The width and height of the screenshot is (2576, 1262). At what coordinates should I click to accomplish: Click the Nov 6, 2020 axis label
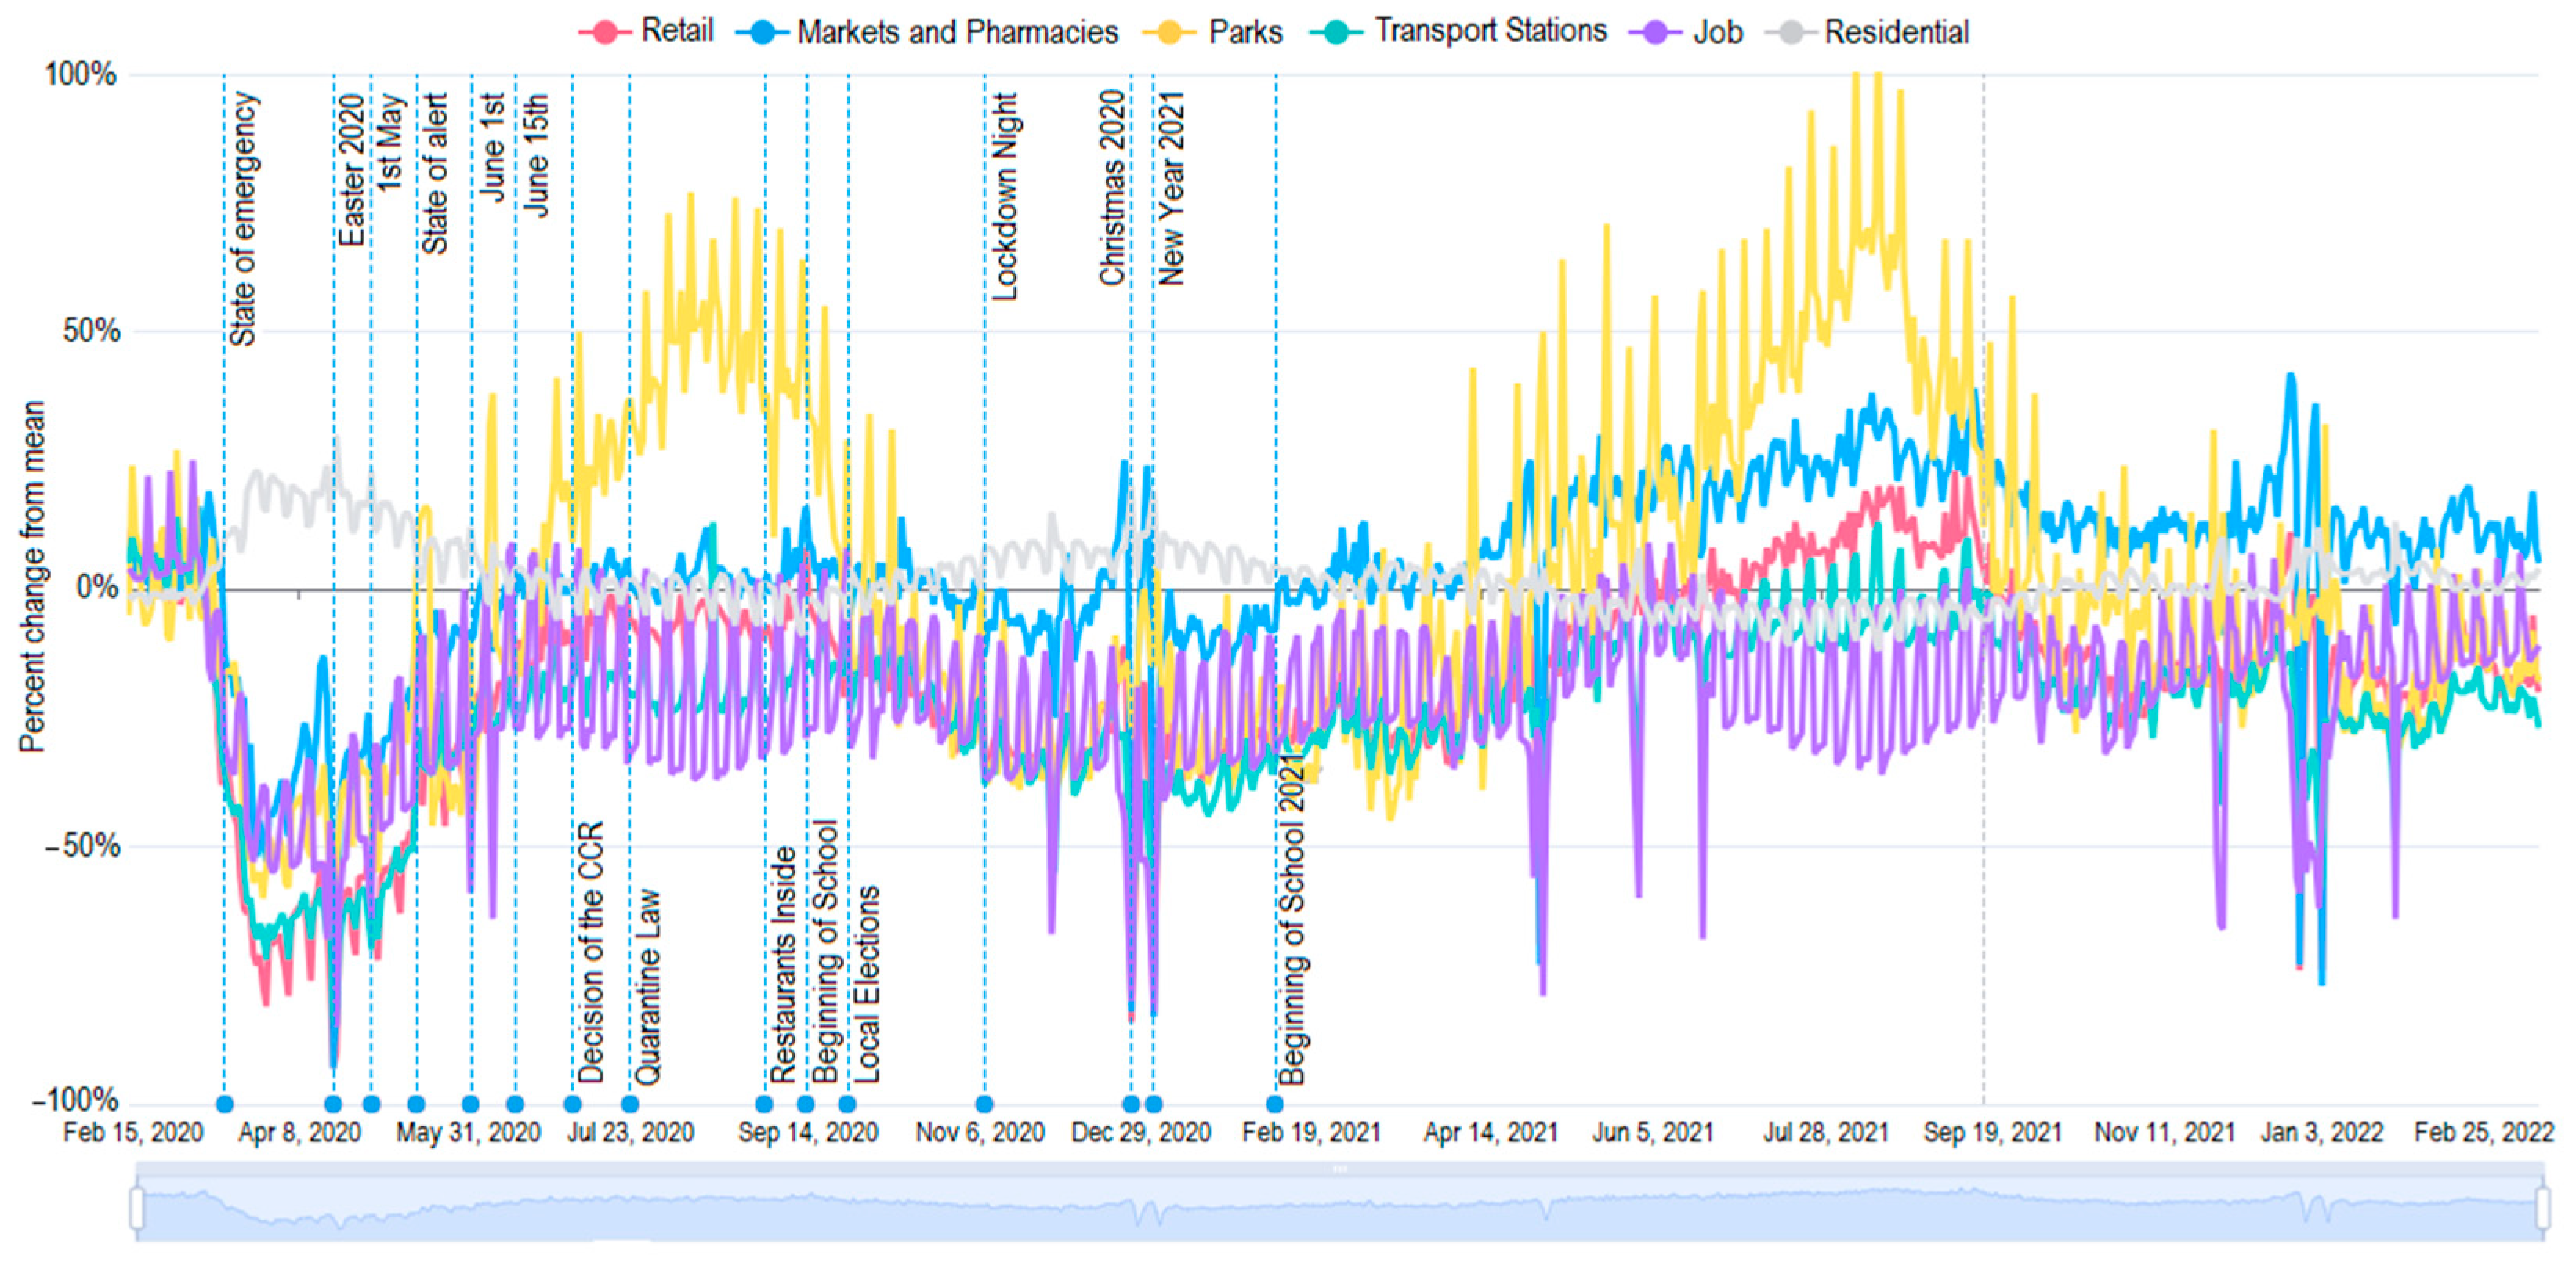click(980, 1132)
